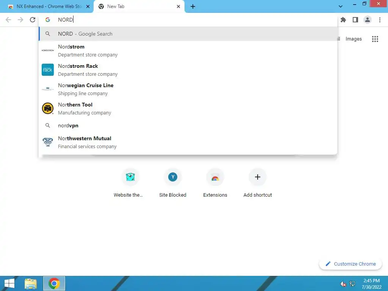The width and height of the screenshot is (388, 291).
Task: Expand the tab search chevron
Action: click(341, 6)
